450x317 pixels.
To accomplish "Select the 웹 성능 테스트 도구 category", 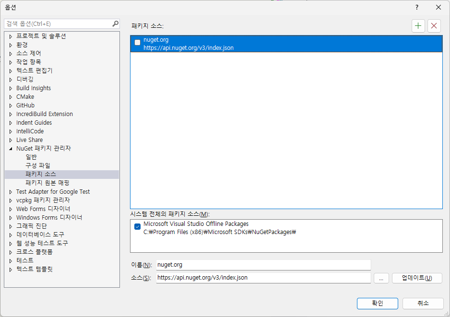I will (x=42, y=243).
